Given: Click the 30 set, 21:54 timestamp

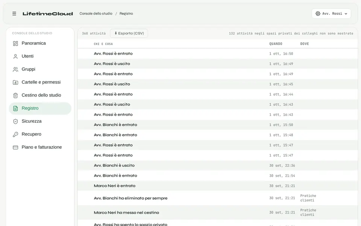Looking at the screenshot, I should [282, 176].
